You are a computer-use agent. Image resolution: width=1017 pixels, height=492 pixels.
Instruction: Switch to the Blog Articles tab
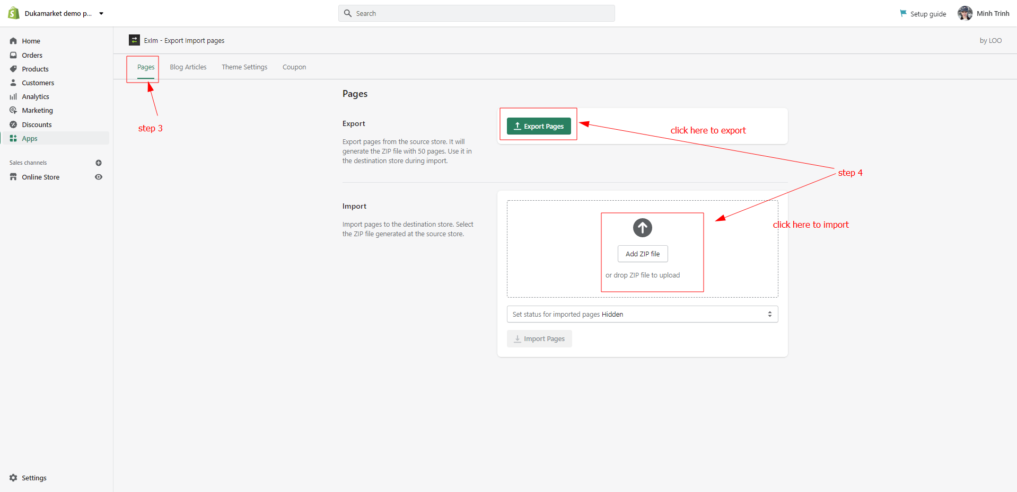188,67
